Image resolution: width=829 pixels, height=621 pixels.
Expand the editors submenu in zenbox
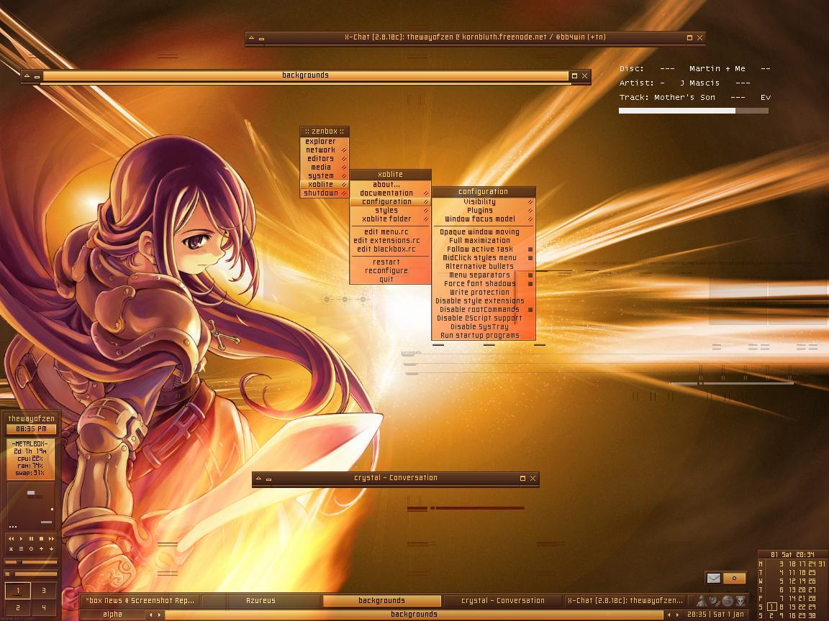(x=325, y=158)
